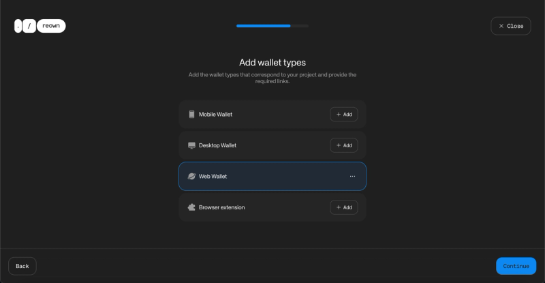
Task: Select the Desktop Wallet row label
Action: pos(217,145)
